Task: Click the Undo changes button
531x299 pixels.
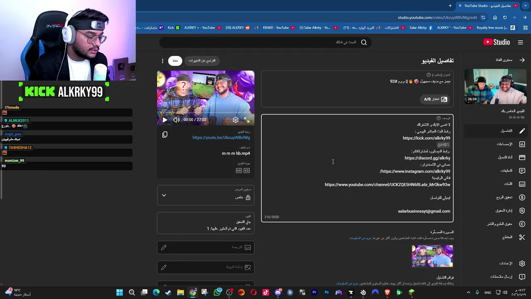Action: click(202, 61)
